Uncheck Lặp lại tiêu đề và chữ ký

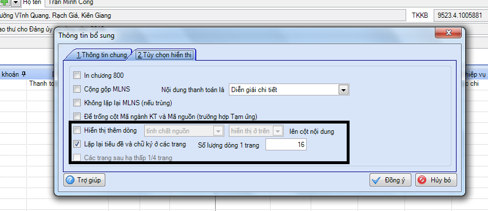pyautogui.click(x=77, y=144)
